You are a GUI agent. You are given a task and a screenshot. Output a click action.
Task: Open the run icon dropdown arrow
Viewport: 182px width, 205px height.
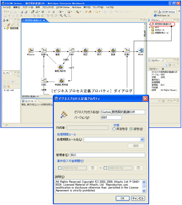[x=80, y=12]
